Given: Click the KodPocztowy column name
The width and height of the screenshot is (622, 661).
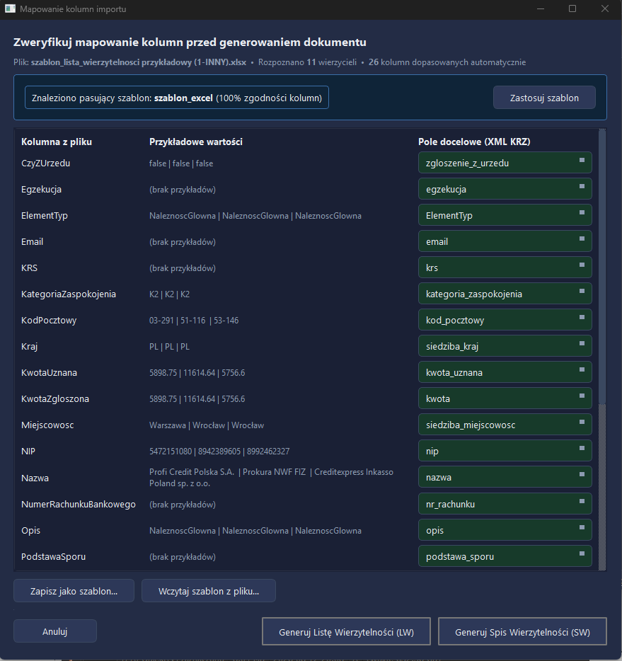Looking at the screenshot, I should [49, 320].
